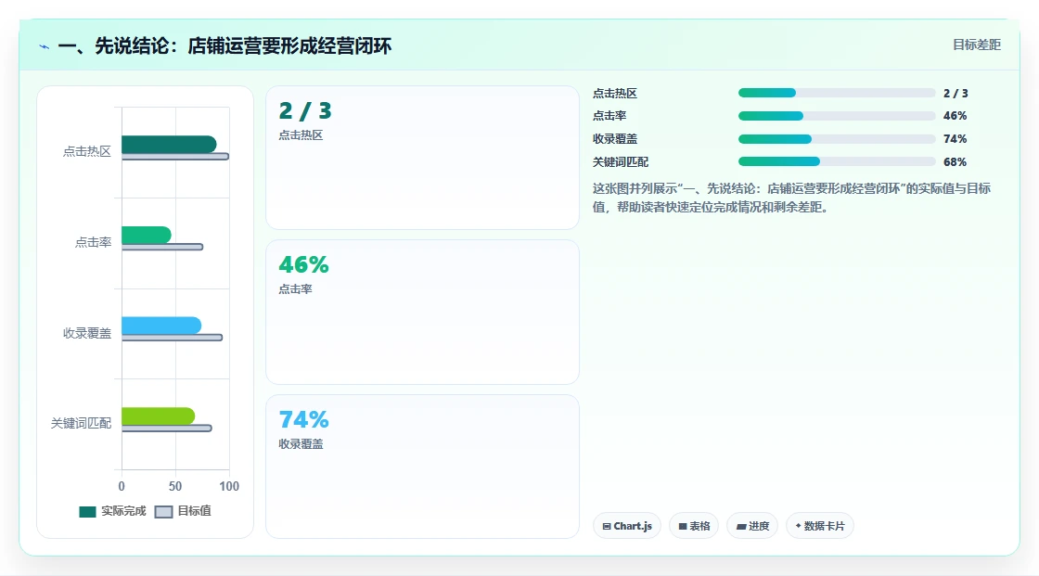Click the 关键词匹配 progress bar
Viewport: 1039px width, 576px height.
(x=836, y=161)
